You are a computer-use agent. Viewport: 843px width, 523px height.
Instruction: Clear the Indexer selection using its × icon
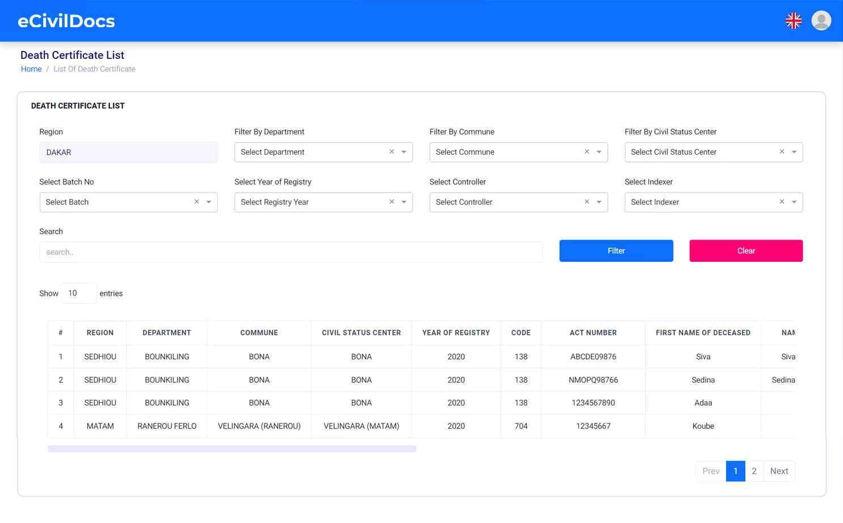pos(781,202)
